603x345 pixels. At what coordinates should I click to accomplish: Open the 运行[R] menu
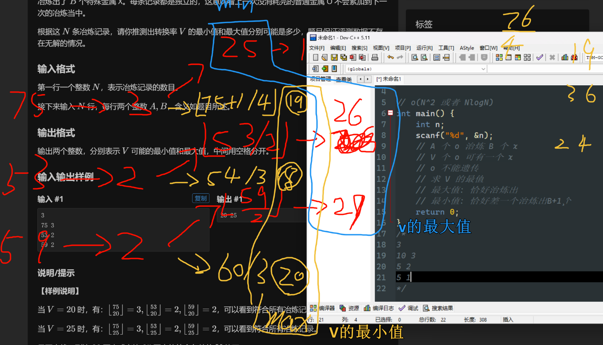click(x=424, y=48)
